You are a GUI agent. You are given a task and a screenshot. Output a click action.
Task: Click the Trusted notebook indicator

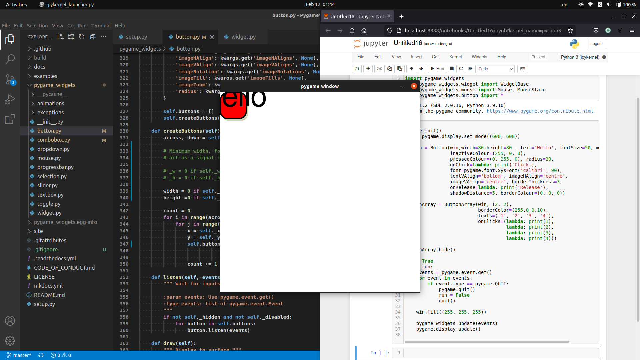(x=538, y=57)
